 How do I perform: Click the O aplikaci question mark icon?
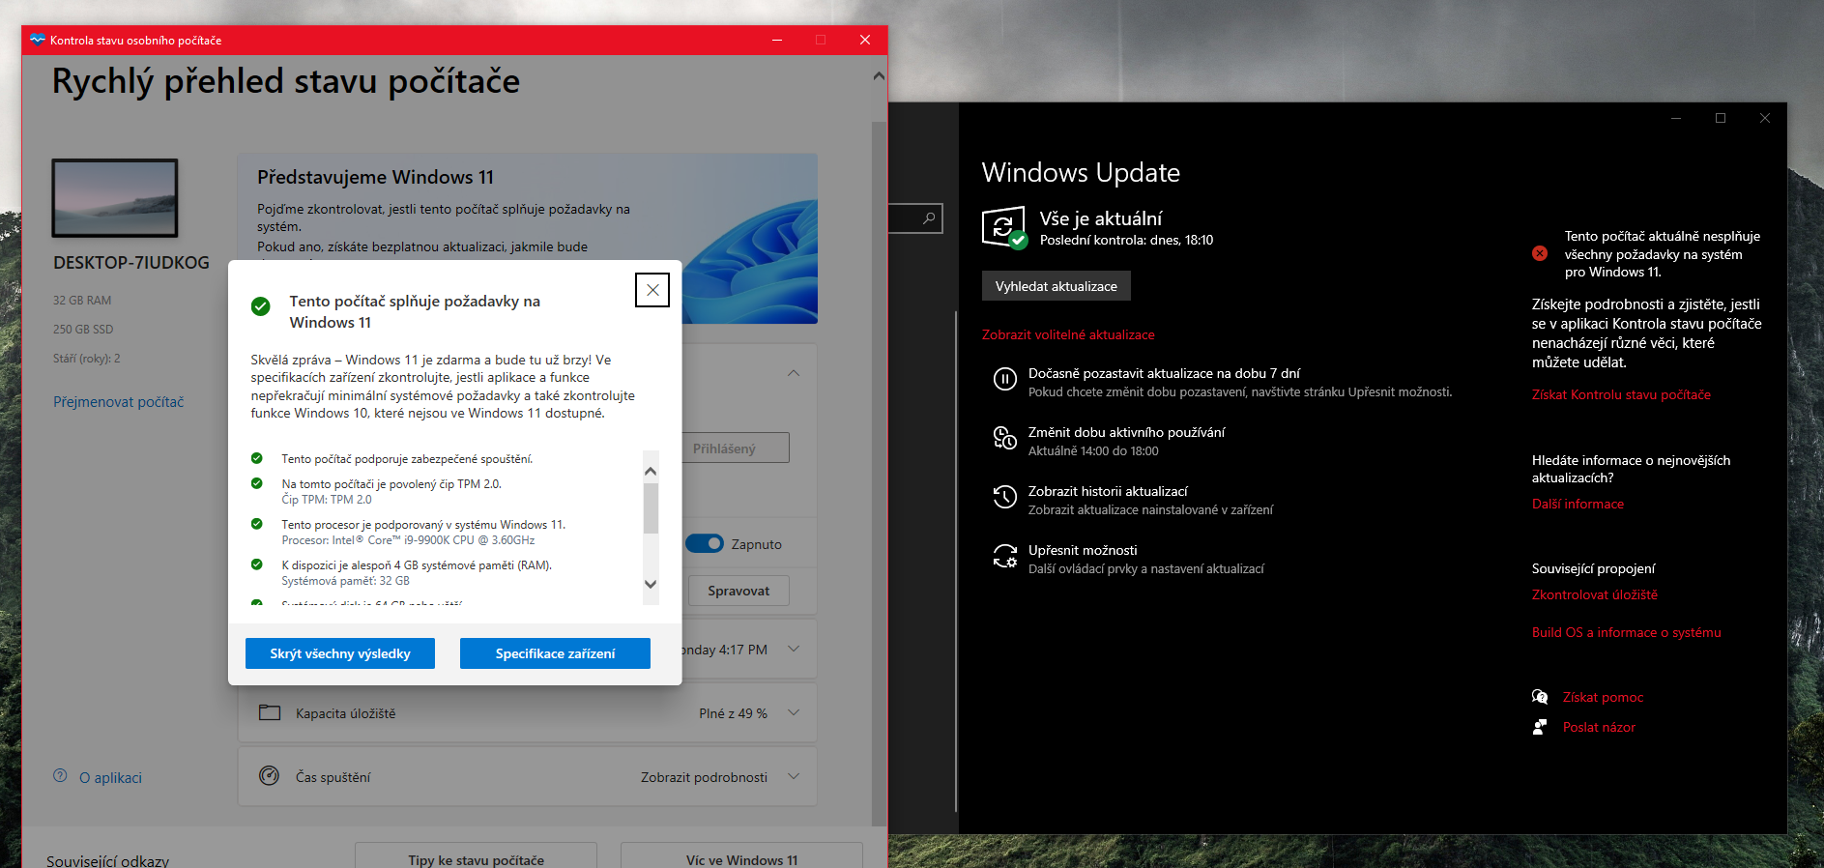point(60,776)
